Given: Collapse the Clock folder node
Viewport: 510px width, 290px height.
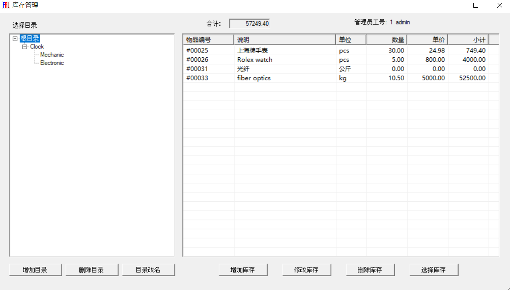Looking at the screenshot, I should [x=24, y=47].
